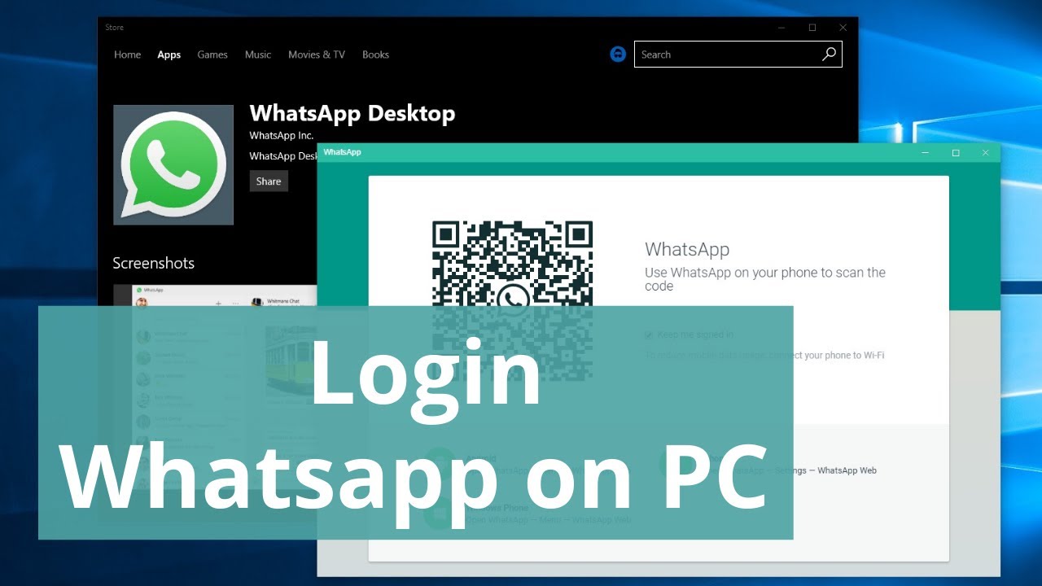Click the WhatsApp logo inside the QR code
Image resolution: width=1042 pixels, height=586 pixels.
click(x=513, y=300)
